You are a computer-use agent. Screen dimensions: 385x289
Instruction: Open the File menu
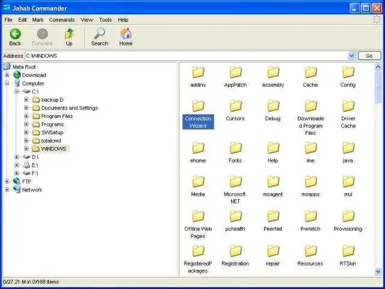8,20
